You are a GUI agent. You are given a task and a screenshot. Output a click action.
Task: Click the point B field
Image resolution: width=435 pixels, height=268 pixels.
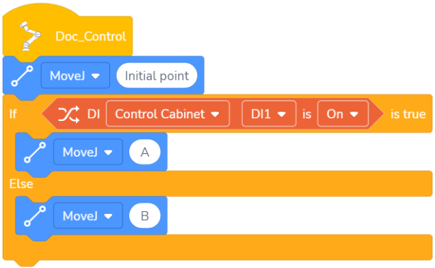145,215
